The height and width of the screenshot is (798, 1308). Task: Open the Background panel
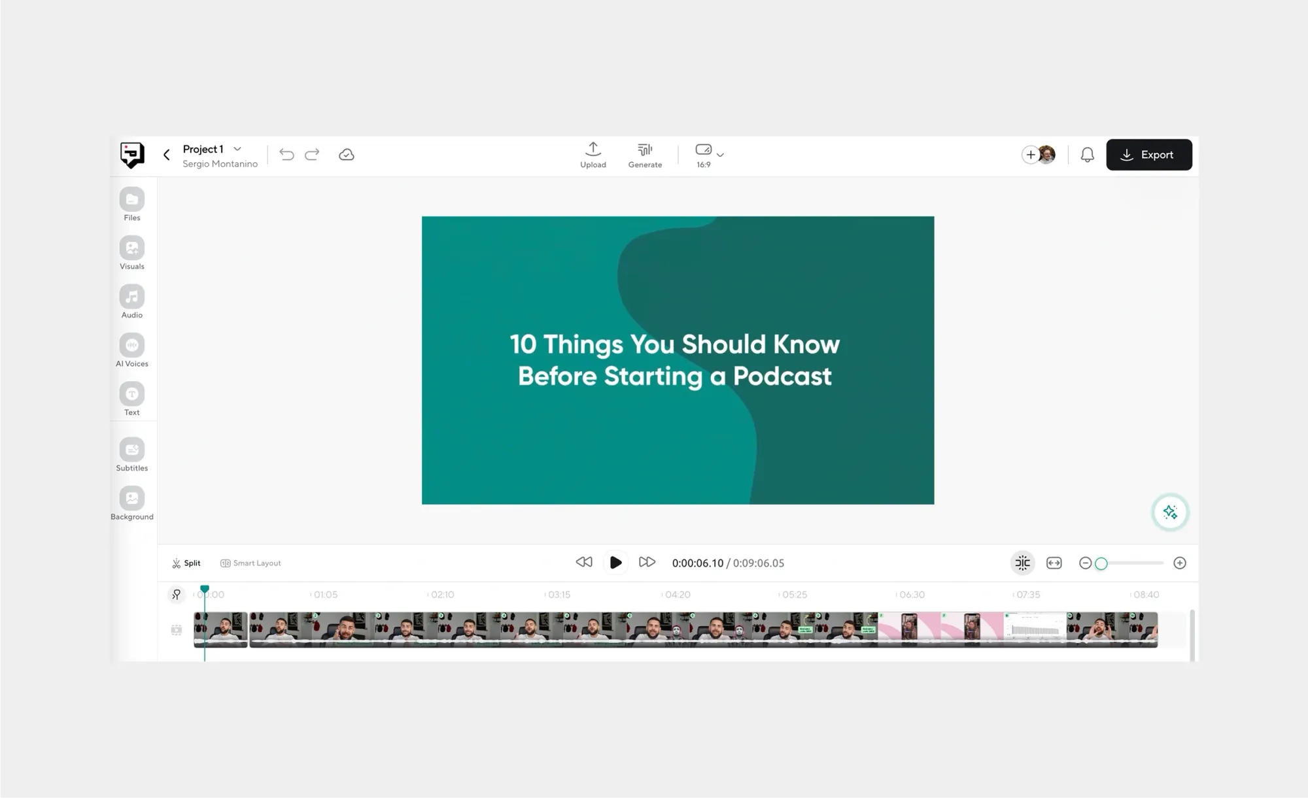(x=132, y=499)
